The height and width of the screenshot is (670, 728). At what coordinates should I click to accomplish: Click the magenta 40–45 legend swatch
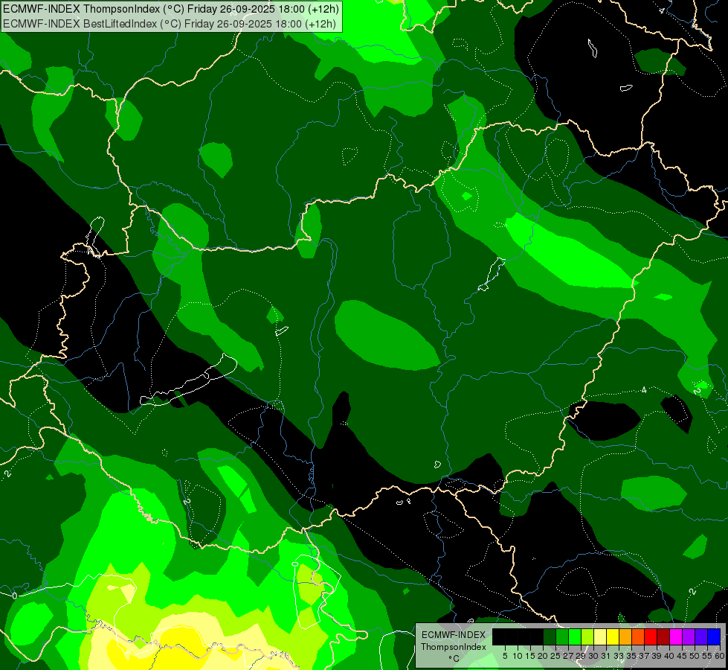676,636
